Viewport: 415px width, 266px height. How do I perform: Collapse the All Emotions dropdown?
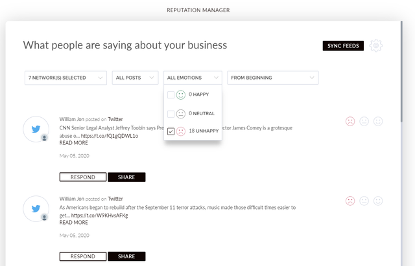193,78
